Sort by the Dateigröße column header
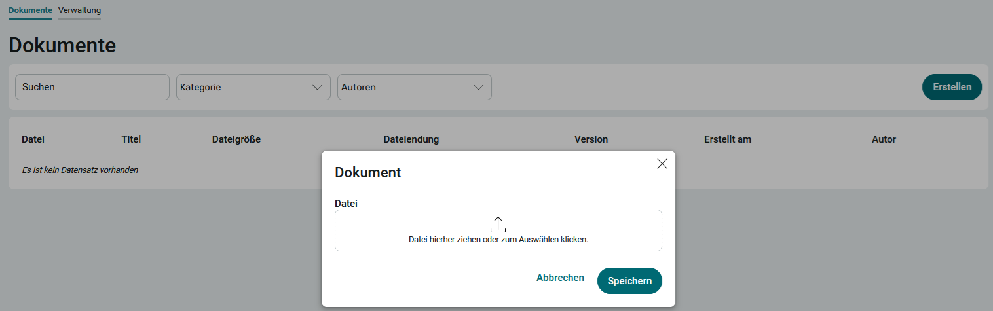 [236, 139]
